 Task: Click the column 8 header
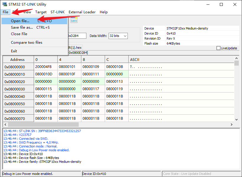coord(93,59)
